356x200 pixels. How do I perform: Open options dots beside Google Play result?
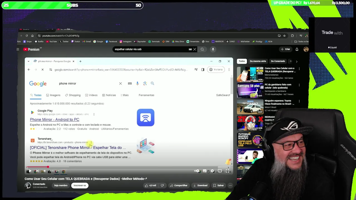pos(94,114)
